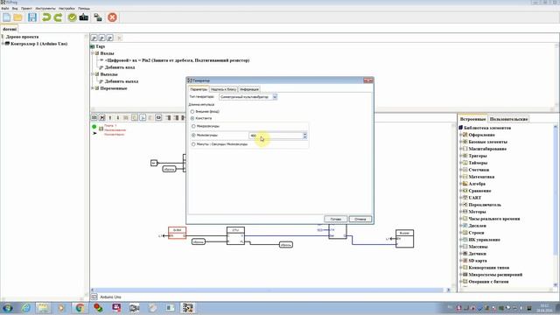
Task: Expand 'Базовые элементы' library folder
Action: point(461,142)
